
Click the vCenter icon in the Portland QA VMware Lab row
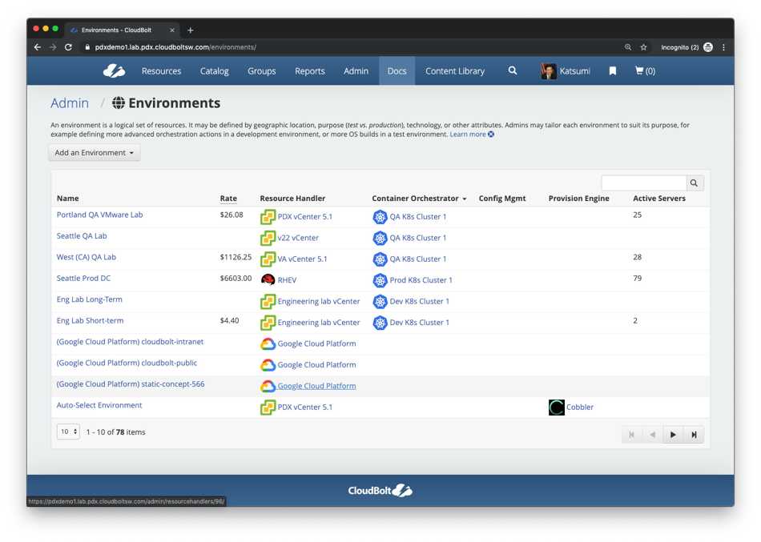[x=268, y=217]
